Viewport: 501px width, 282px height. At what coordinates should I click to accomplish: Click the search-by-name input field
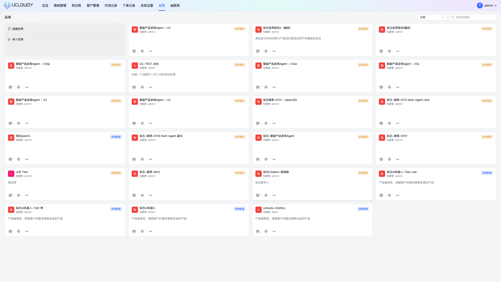coord(475,17)
